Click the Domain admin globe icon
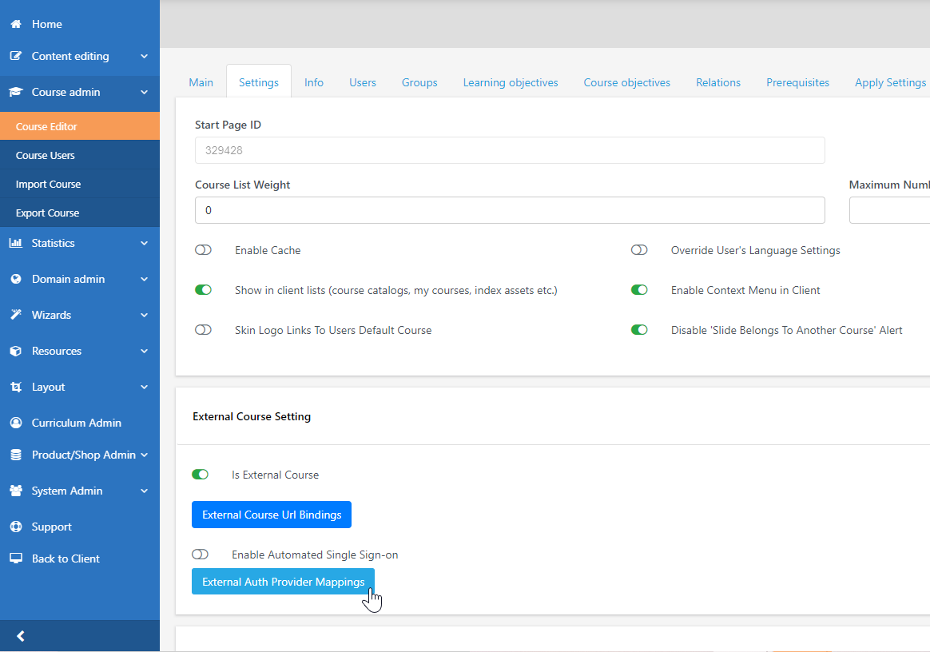930x652 pixels. [x=16, y=279]
